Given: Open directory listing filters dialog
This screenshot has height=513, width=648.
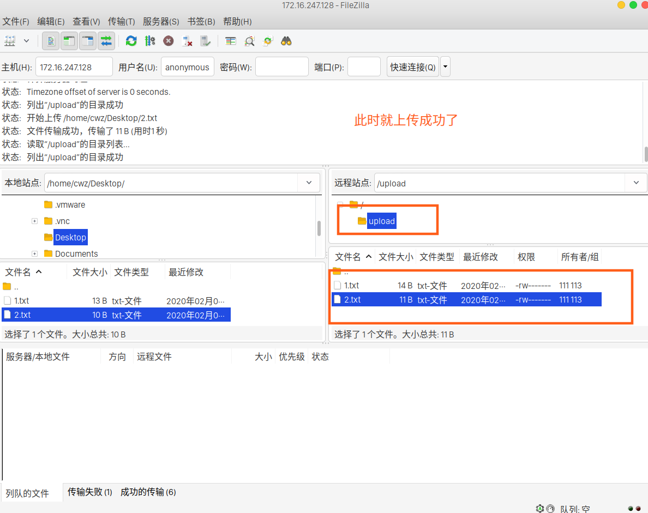Looking at the screenshot, I should [x=231, y=41].
